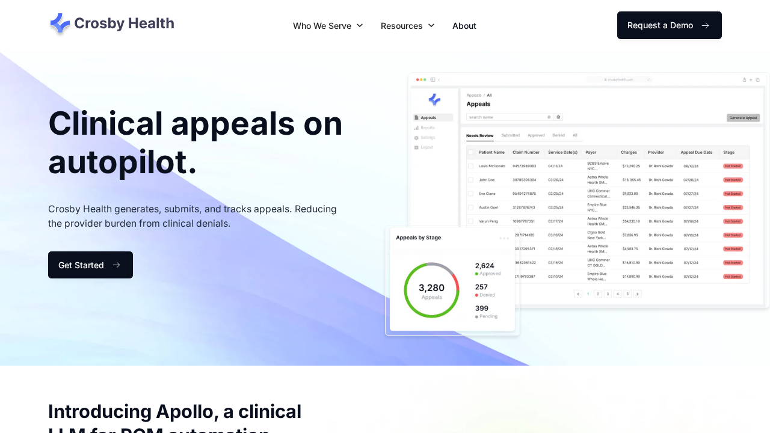This screenshot has height=433, width=770.
Task: Open the About page from the navigation
Action: point(464,26)
